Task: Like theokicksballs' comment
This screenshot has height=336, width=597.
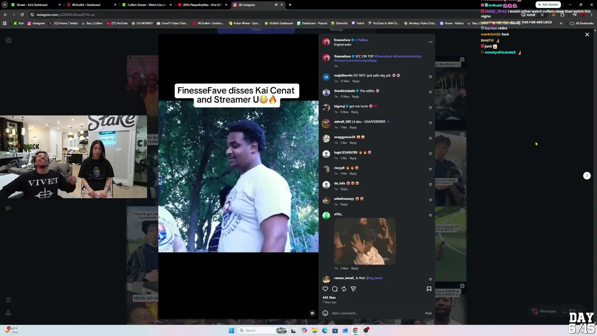Action: click(x=430, y=92)
